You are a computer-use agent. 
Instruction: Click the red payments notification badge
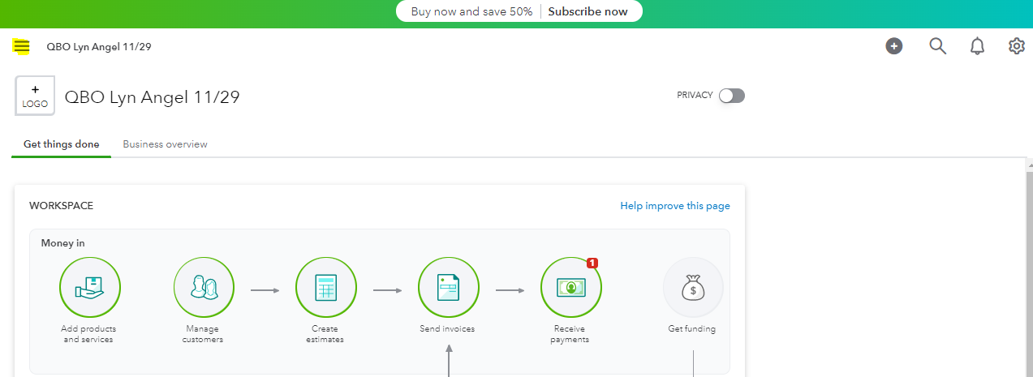[x=592, y=263]
